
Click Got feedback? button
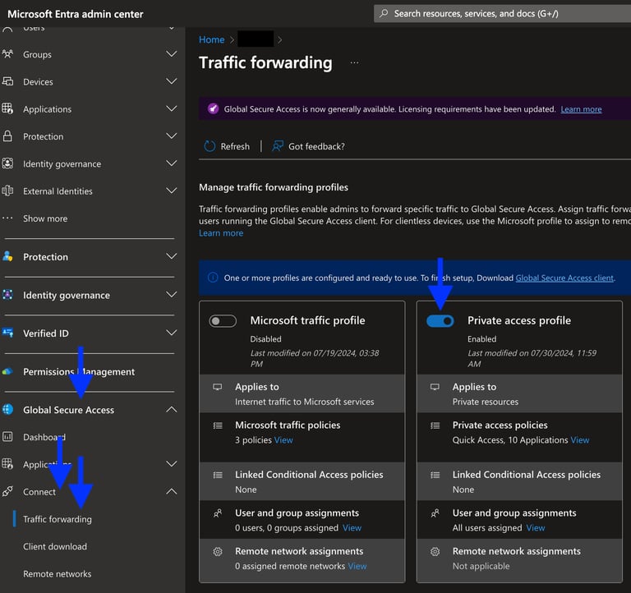[308, 146]
